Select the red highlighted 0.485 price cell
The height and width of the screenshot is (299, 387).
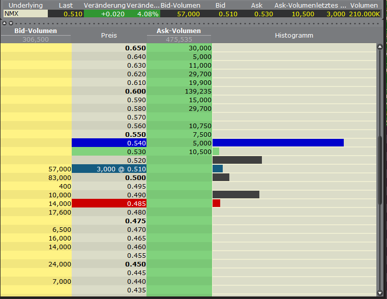[109, 203]
